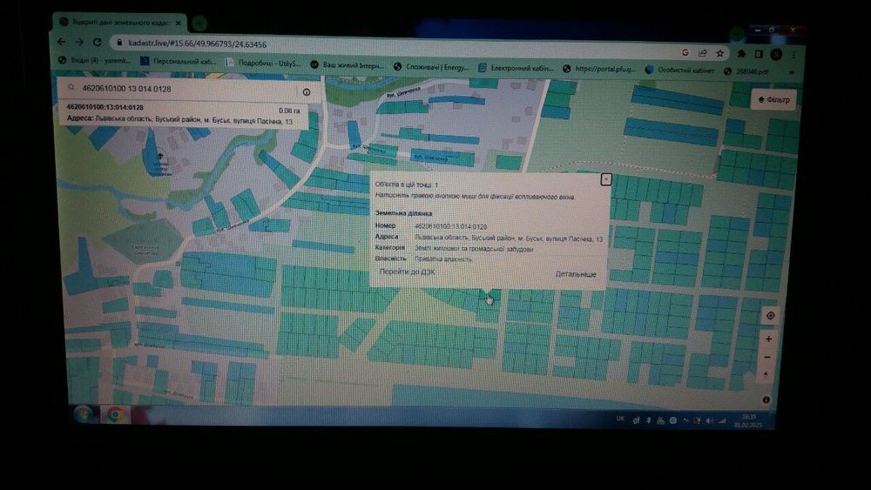
Task: Open map attribution info icon
Action: click(766, 399)
